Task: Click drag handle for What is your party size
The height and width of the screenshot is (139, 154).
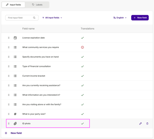Action: [x=9, y=114]
